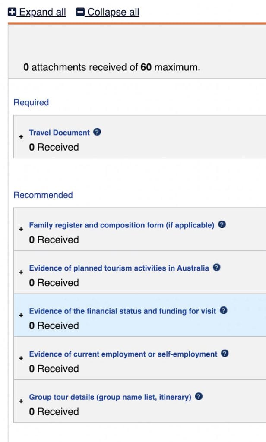Click the Group tour details title
Image resolution: width=266 pixels, height=442 pixels.
110,397
